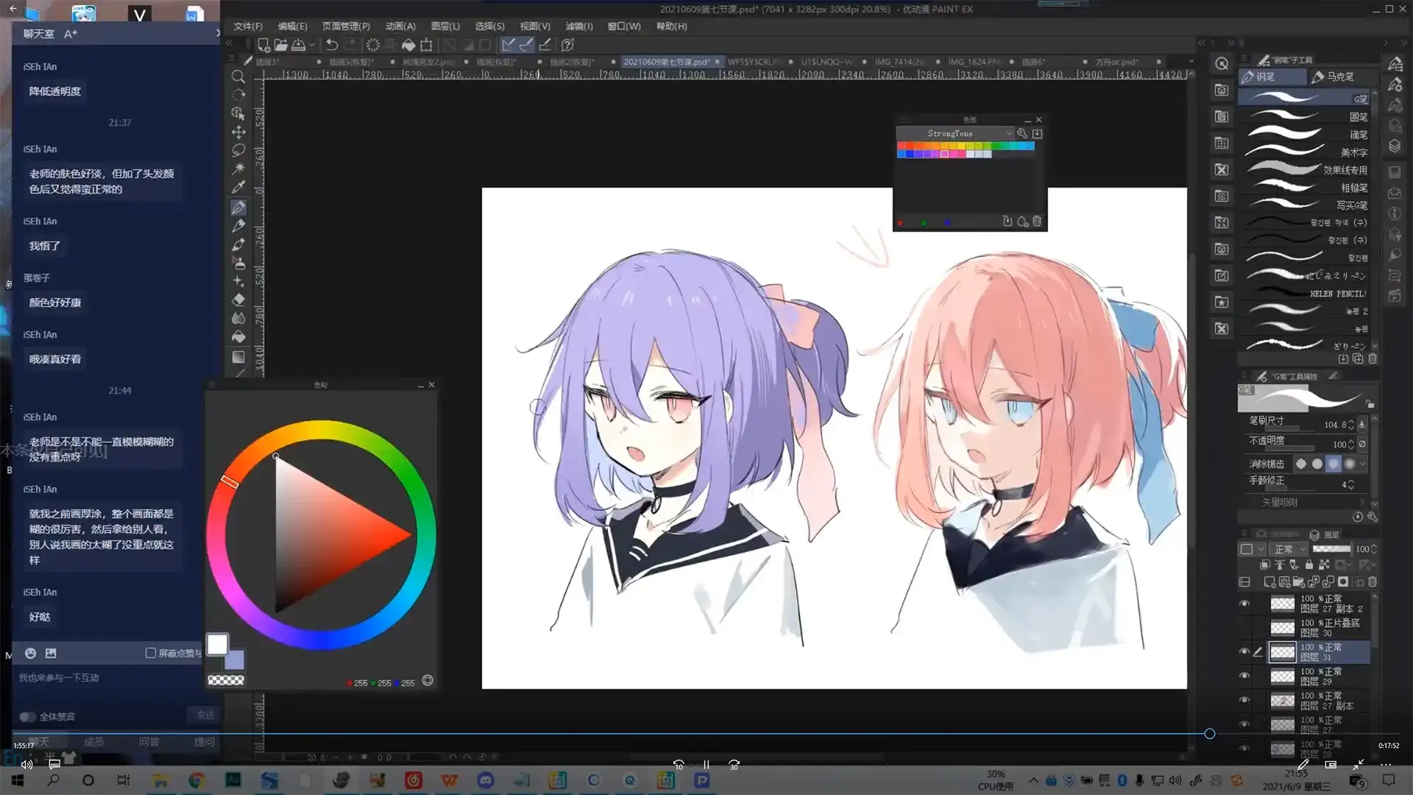Expand the 消除锯齿 anti-aliasing options arrow

pos(1362,464)
